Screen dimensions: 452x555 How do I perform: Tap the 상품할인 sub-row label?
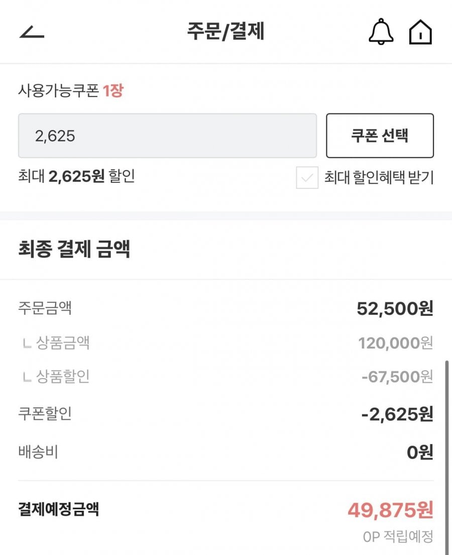(x=63, y=376)
